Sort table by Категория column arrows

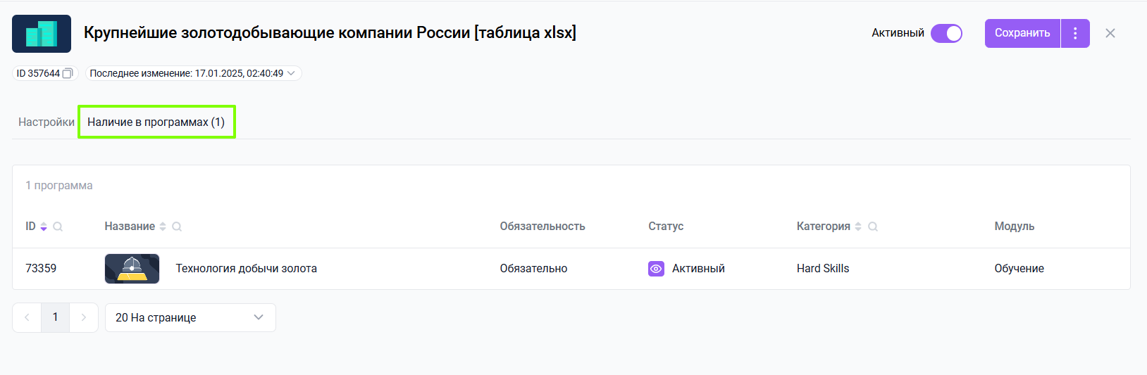858,227
